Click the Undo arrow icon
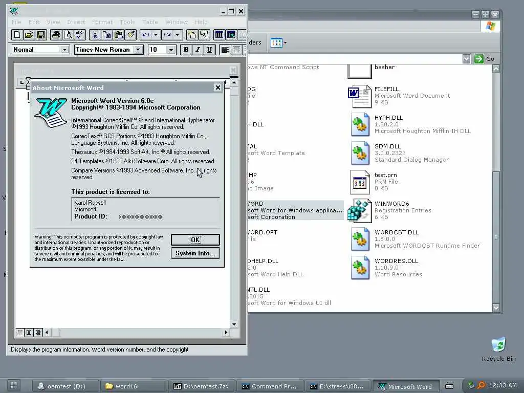Screen dimensions: 524x393 pyautogui.click(x=146, y=35)
